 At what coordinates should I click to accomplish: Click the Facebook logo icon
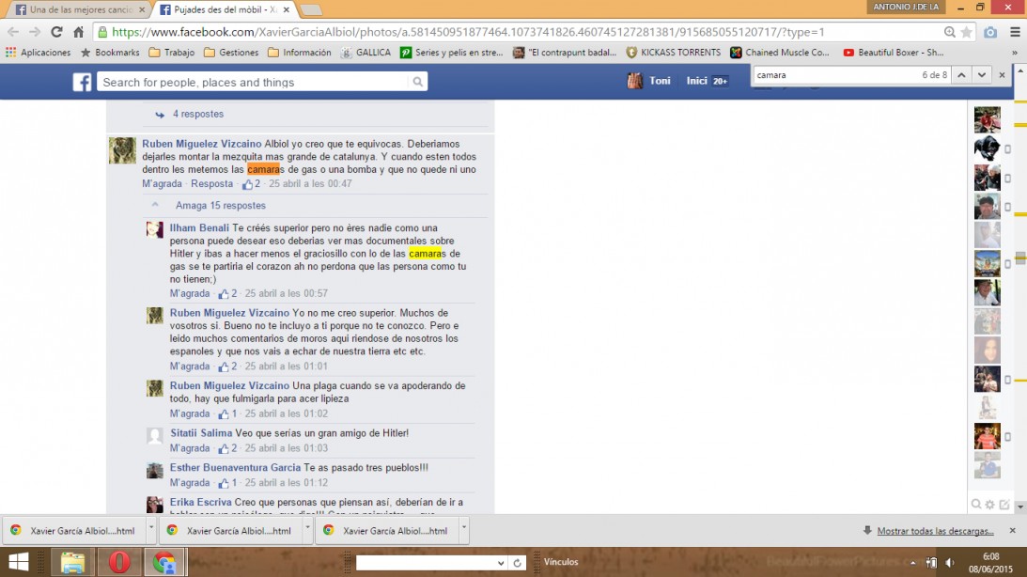pos(82,83)
